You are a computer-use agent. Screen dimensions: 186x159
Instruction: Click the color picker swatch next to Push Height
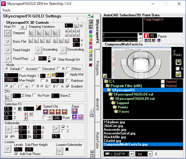48,75
